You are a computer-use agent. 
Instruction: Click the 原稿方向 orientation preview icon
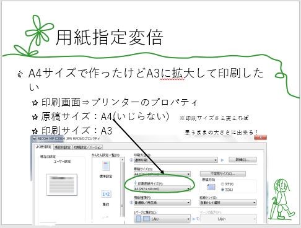pyautogui.click(x=211, y=187)
